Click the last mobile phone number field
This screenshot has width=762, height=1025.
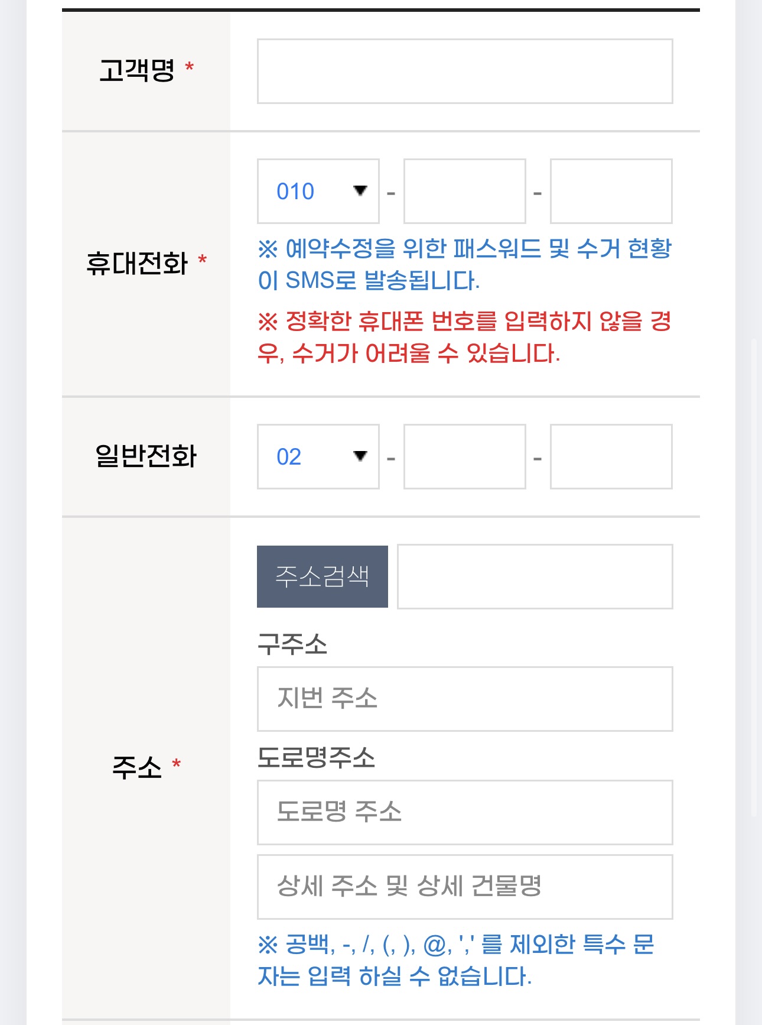611,190
